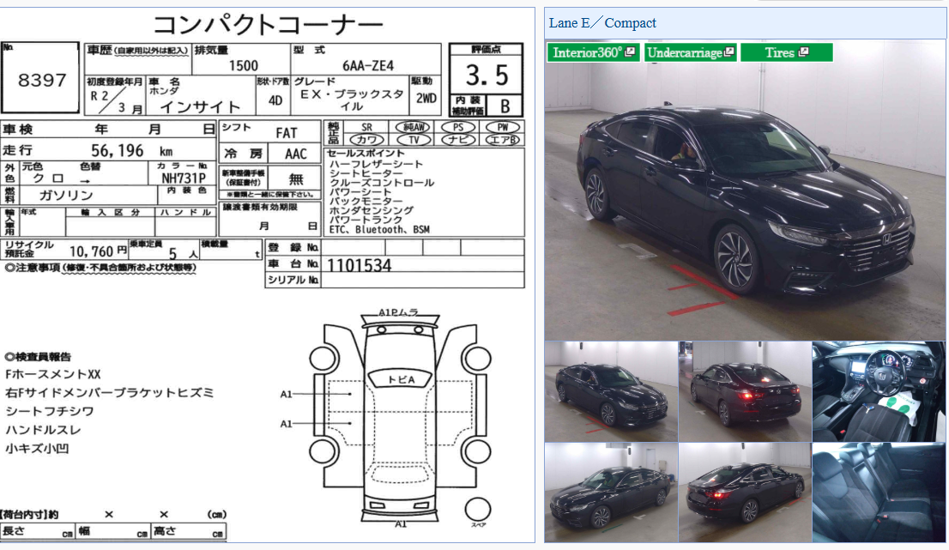Screen dimensions: 949x550
Task: Click sales point ハーフレザーシート
Action: (x=376, y=164)
